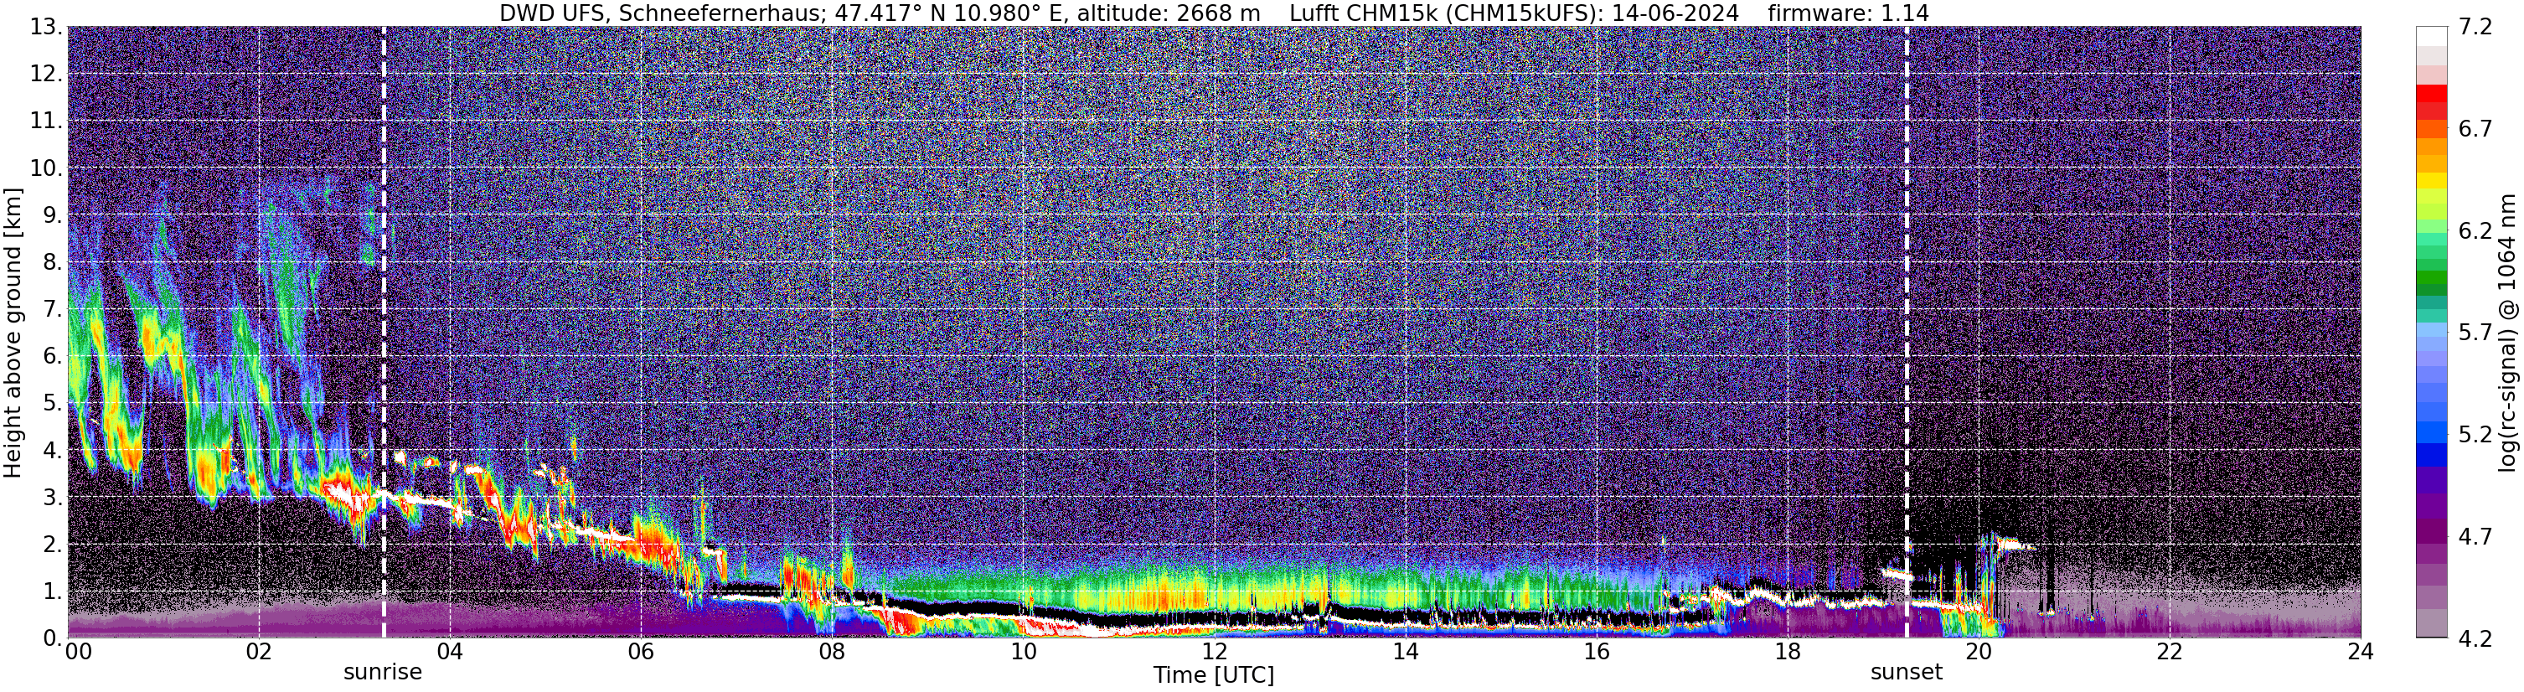
Task: Click the "firmware: 1.14" text in title
Action: pos(1849,13)
